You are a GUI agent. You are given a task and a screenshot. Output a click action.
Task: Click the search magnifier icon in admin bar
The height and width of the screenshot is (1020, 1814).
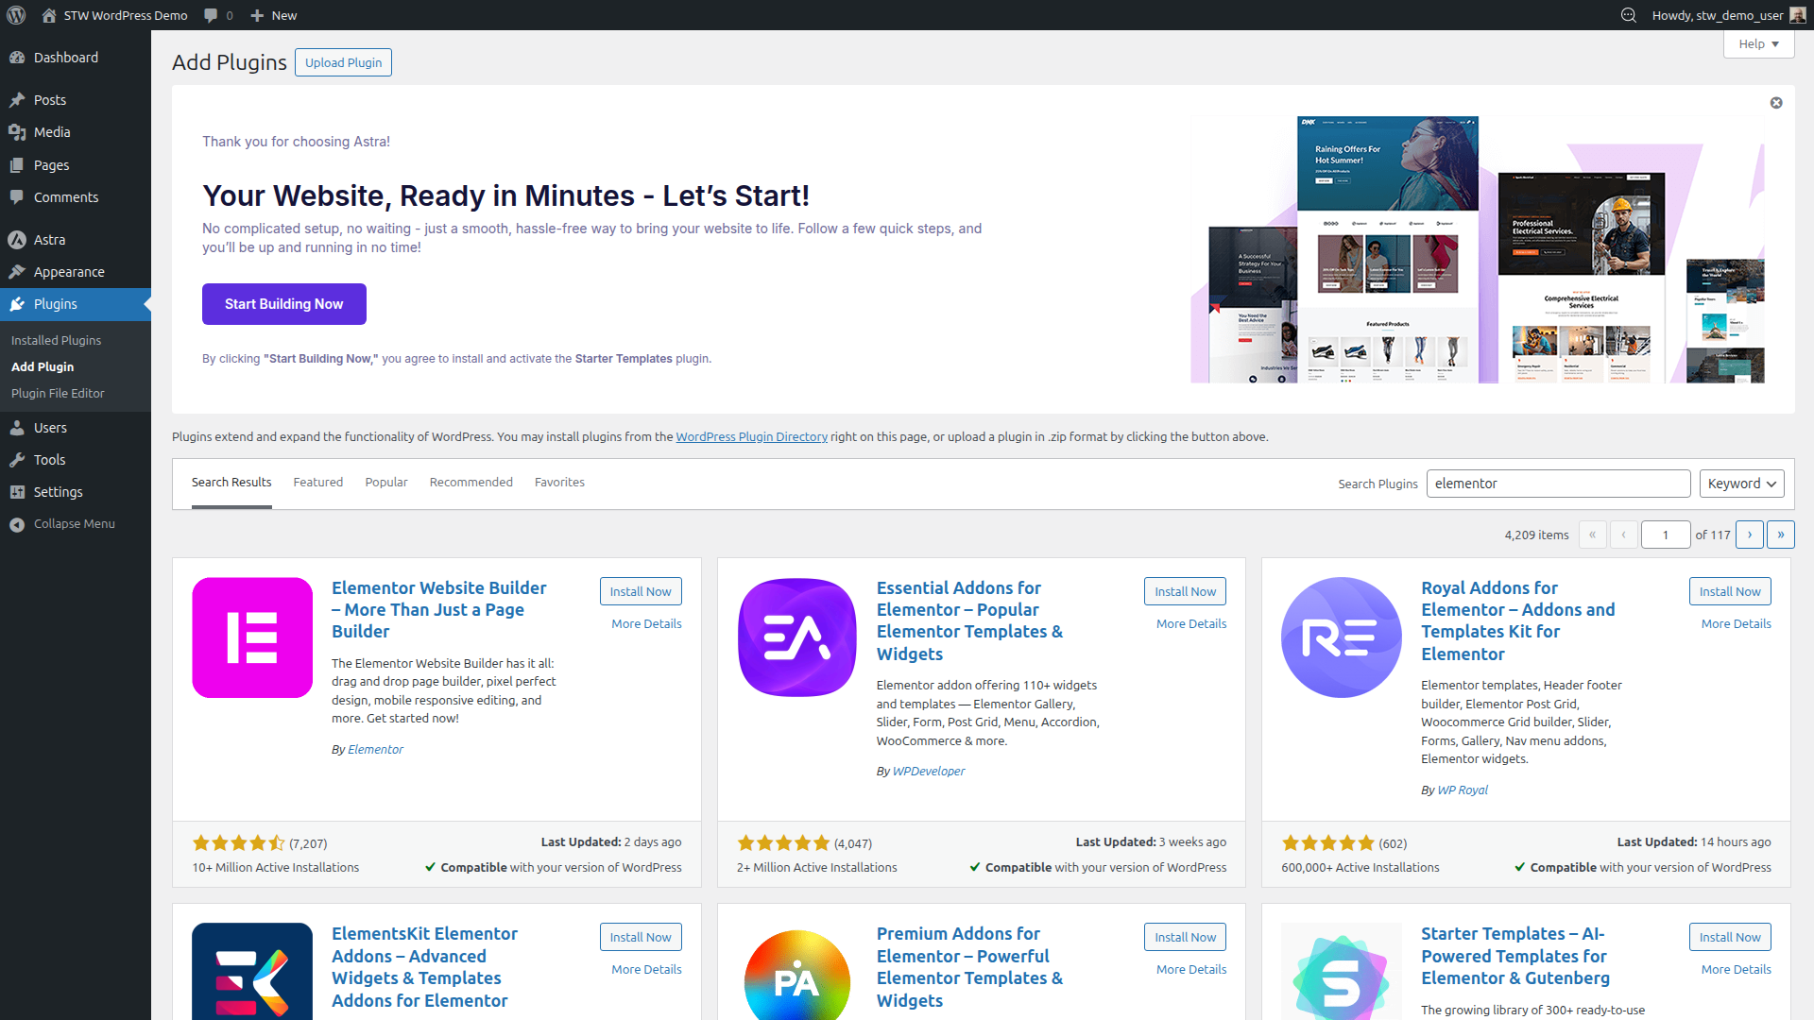point(1629,15)
